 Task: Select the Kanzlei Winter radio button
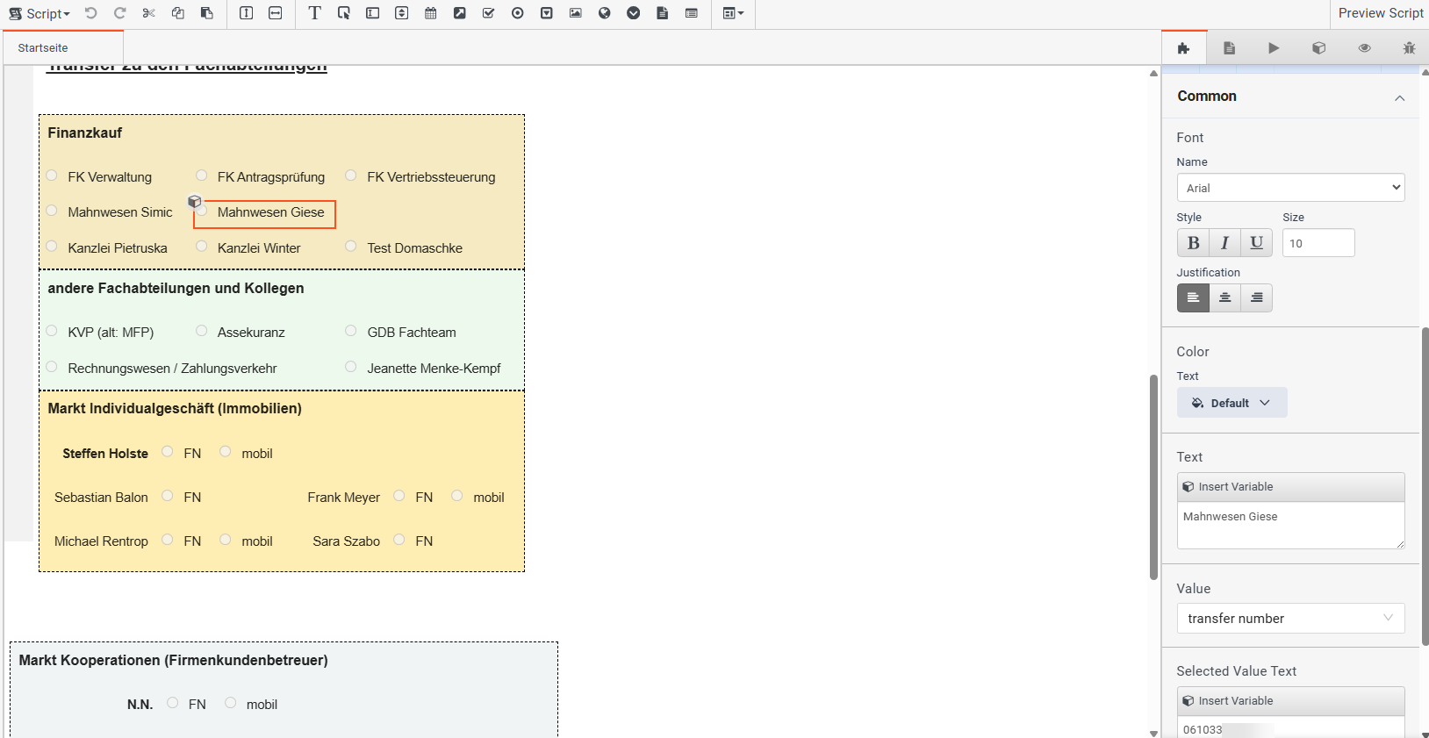pos(202,247)
